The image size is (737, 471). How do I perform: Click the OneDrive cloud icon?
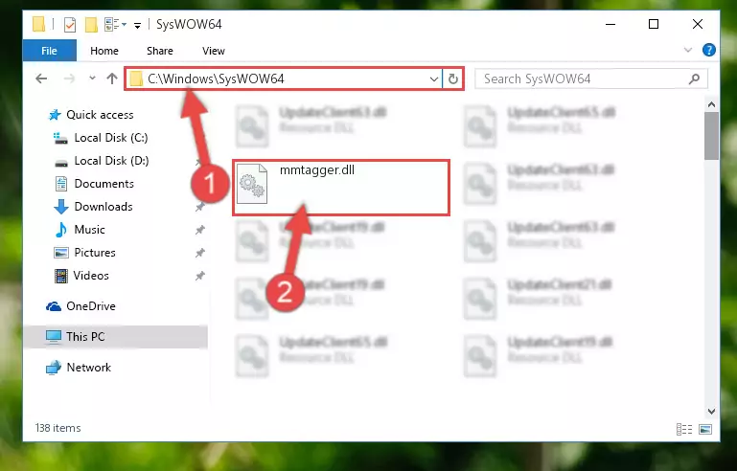click(54, 306)
